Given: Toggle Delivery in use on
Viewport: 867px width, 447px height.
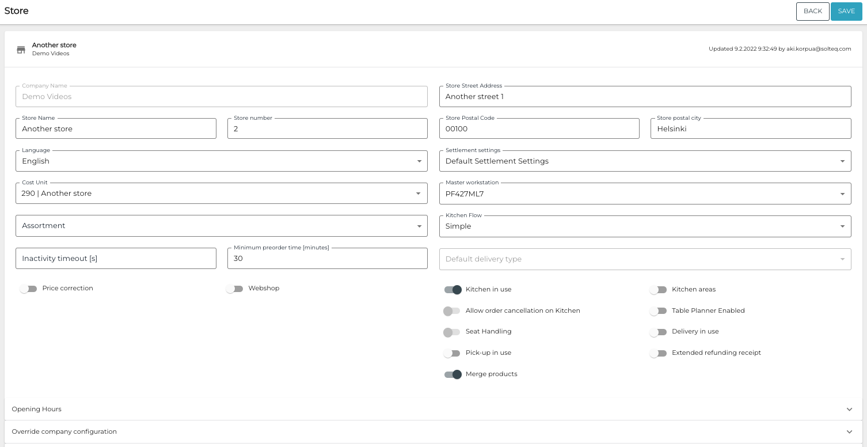Looking at the screenshot, I should point(659,332).
